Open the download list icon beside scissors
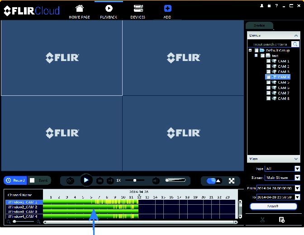 click(x=282, y=220)
